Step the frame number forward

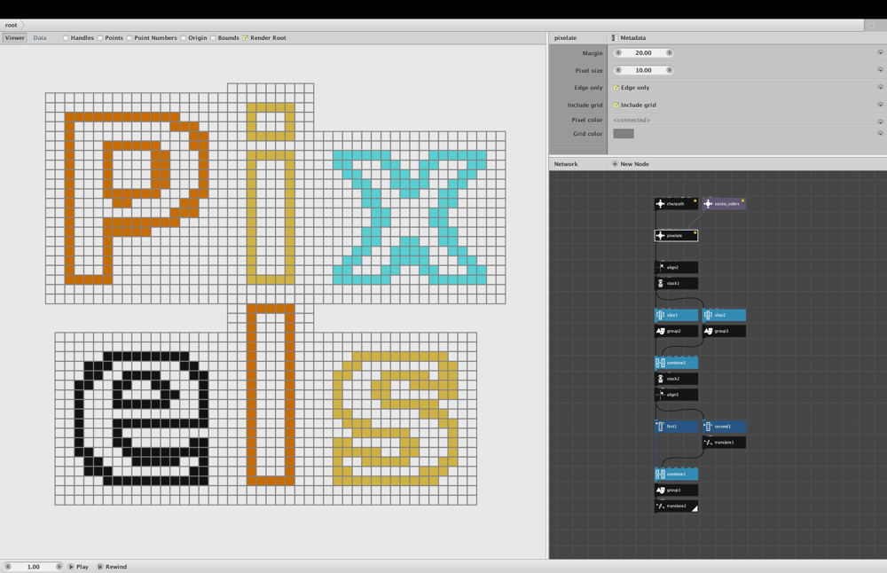coord(59,566)
